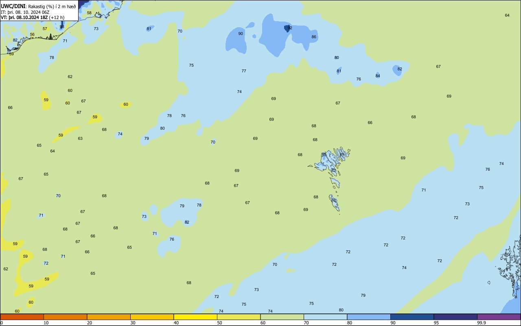Click the humidity value 56 on the map

click(32, 35)
